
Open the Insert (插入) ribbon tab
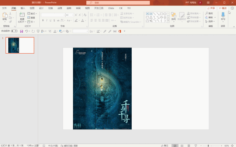tap(23, 8)
